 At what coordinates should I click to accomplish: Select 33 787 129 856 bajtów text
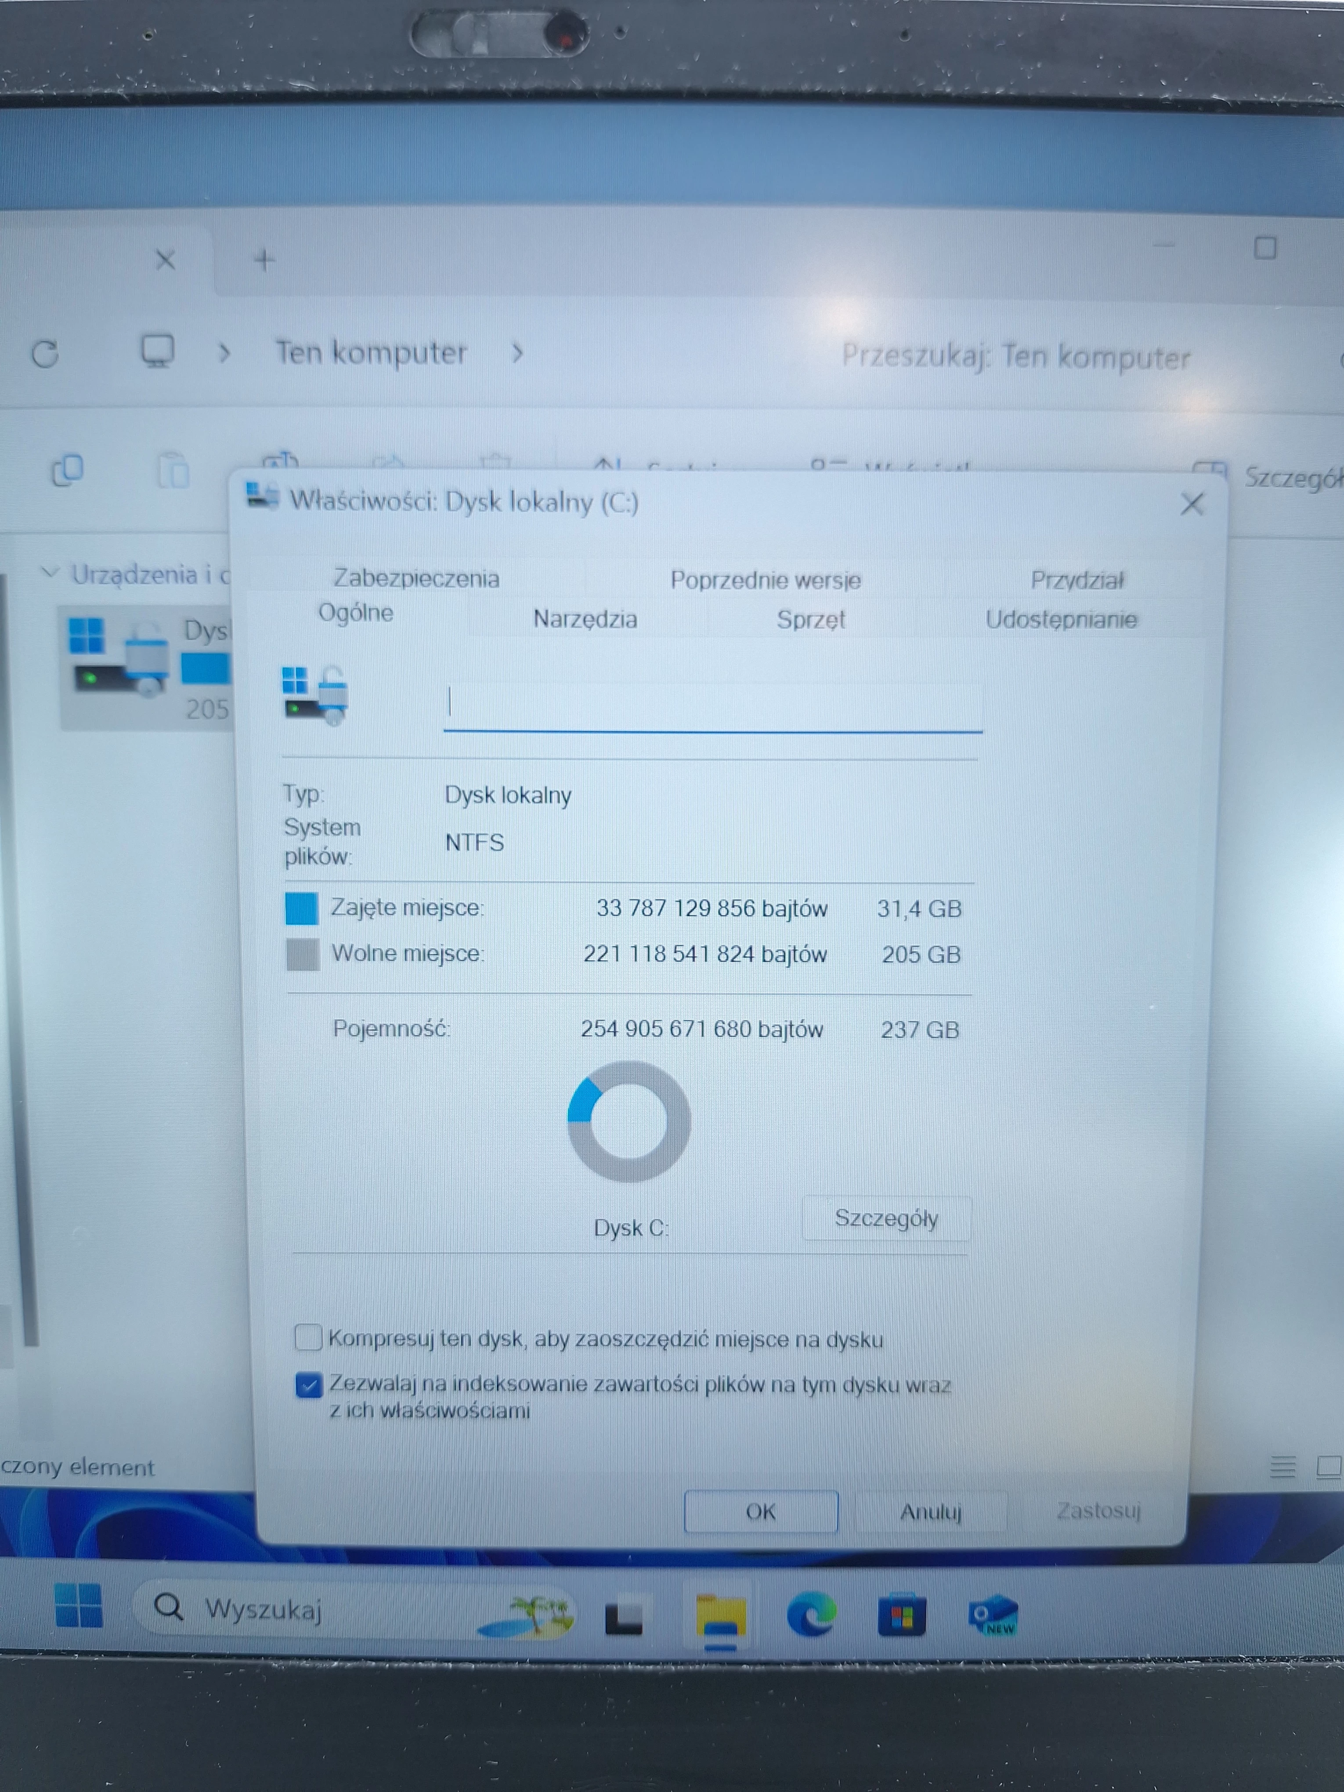(x=712, y=908)
